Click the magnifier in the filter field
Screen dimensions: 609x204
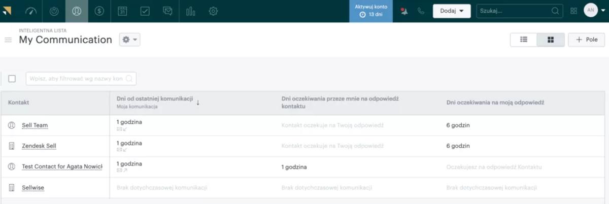pyautogui.click(x=129, y=79)
